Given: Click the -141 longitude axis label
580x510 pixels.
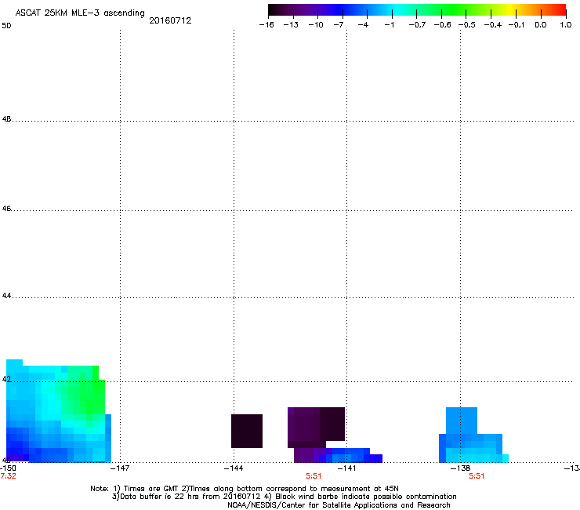Looking at the screenshot, I should [346, 468].
